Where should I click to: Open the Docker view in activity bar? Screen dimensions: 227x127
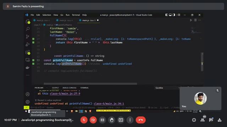click(x=28, y=67)
